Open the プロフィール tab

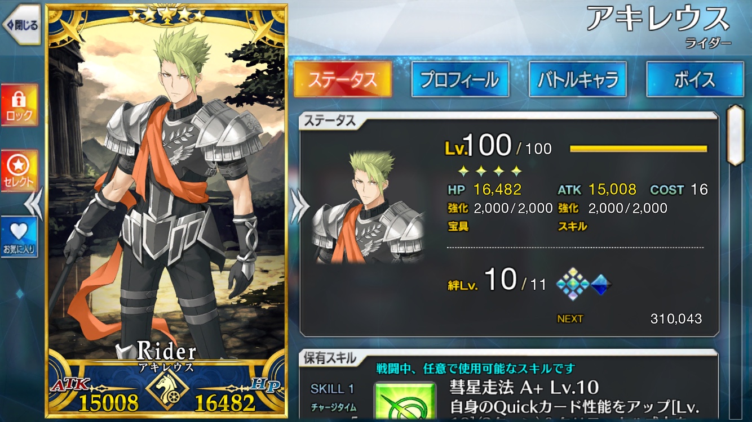pos(460,79)
